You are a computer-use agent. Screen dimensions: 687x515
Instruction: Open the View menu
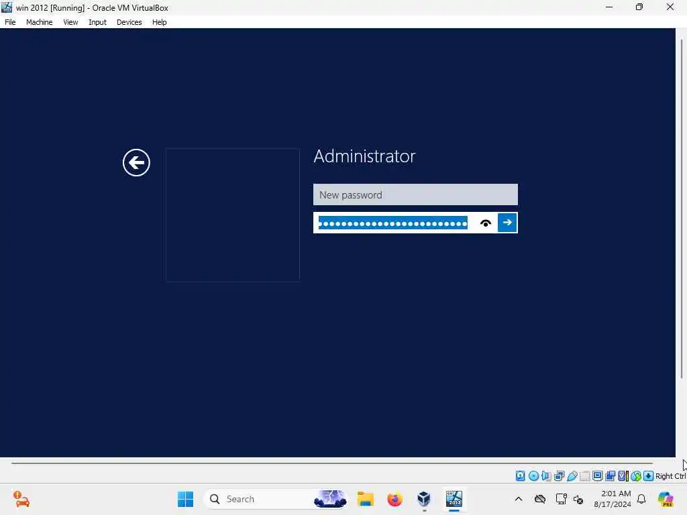coord(70,22)
